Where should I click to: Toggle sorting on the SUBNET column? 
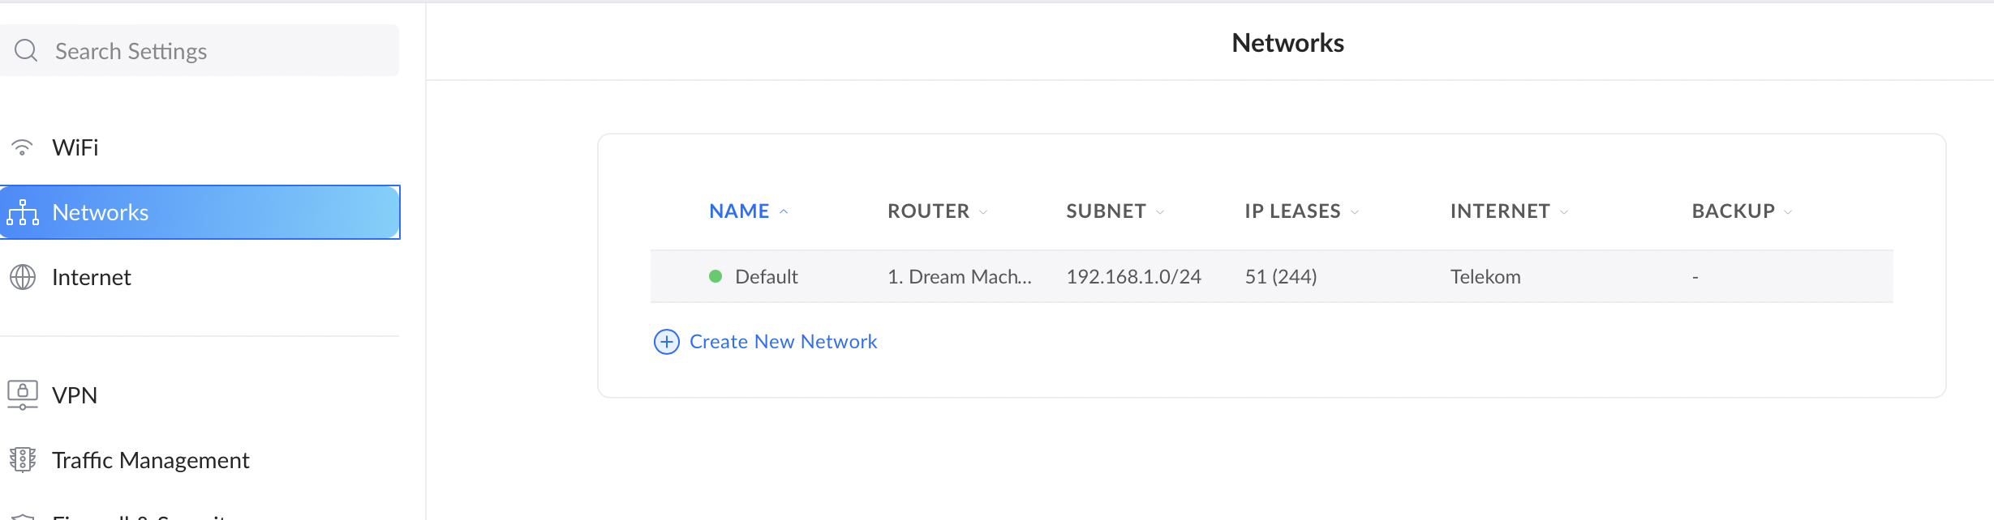pyautogui.click(x=1159, y=211)
